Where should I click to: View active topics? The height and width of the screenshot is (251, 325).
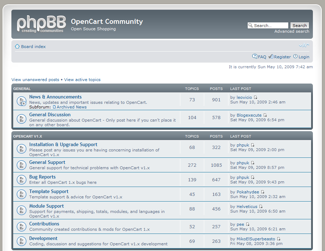click(82, 80)
